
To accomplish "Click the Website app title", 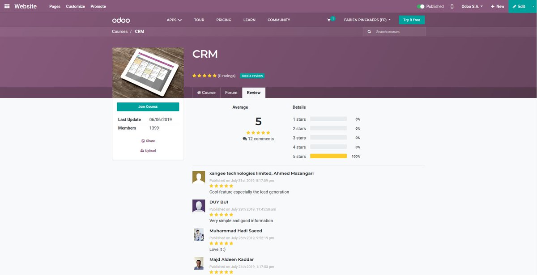I will point(26,6).
